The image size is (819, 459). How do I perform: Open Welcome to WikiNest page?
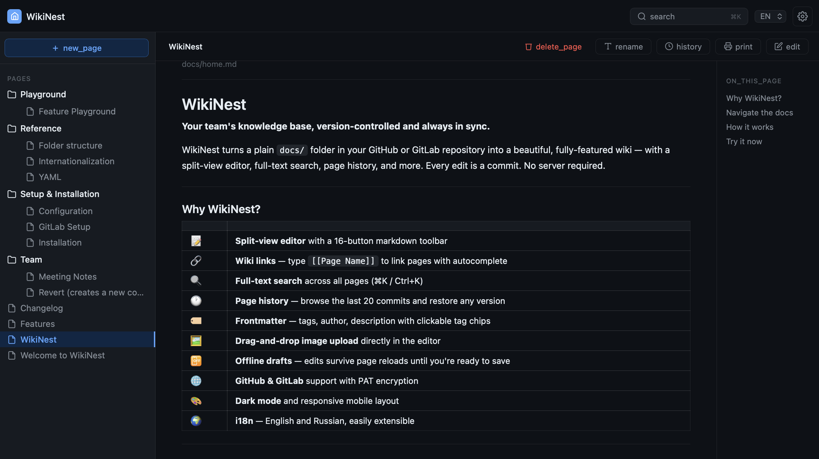[77, 355]
